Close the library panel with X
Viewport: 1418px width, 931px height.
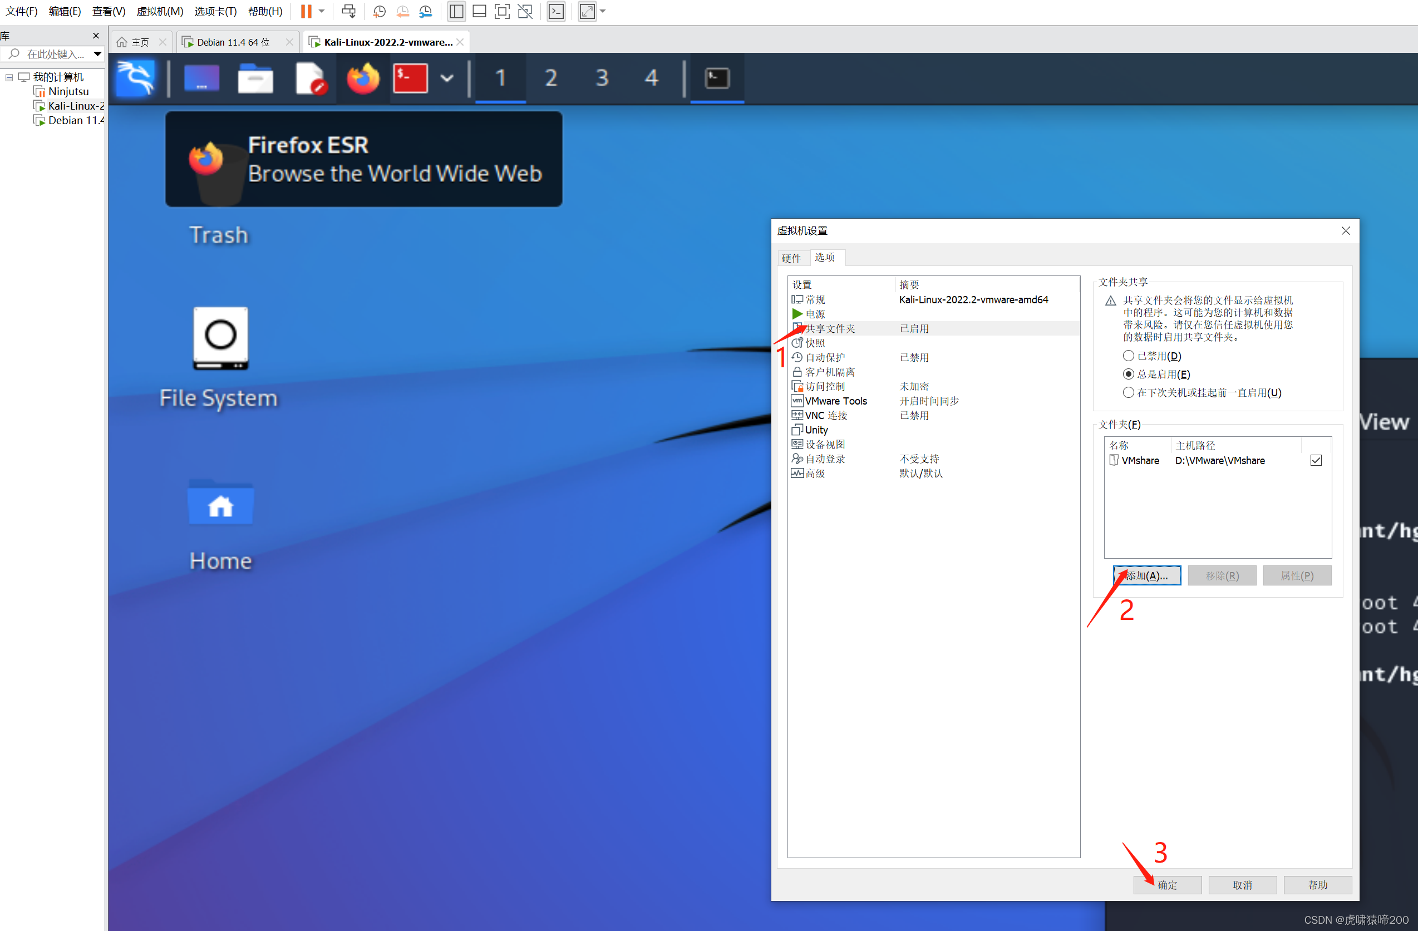(x=96, y=36)
